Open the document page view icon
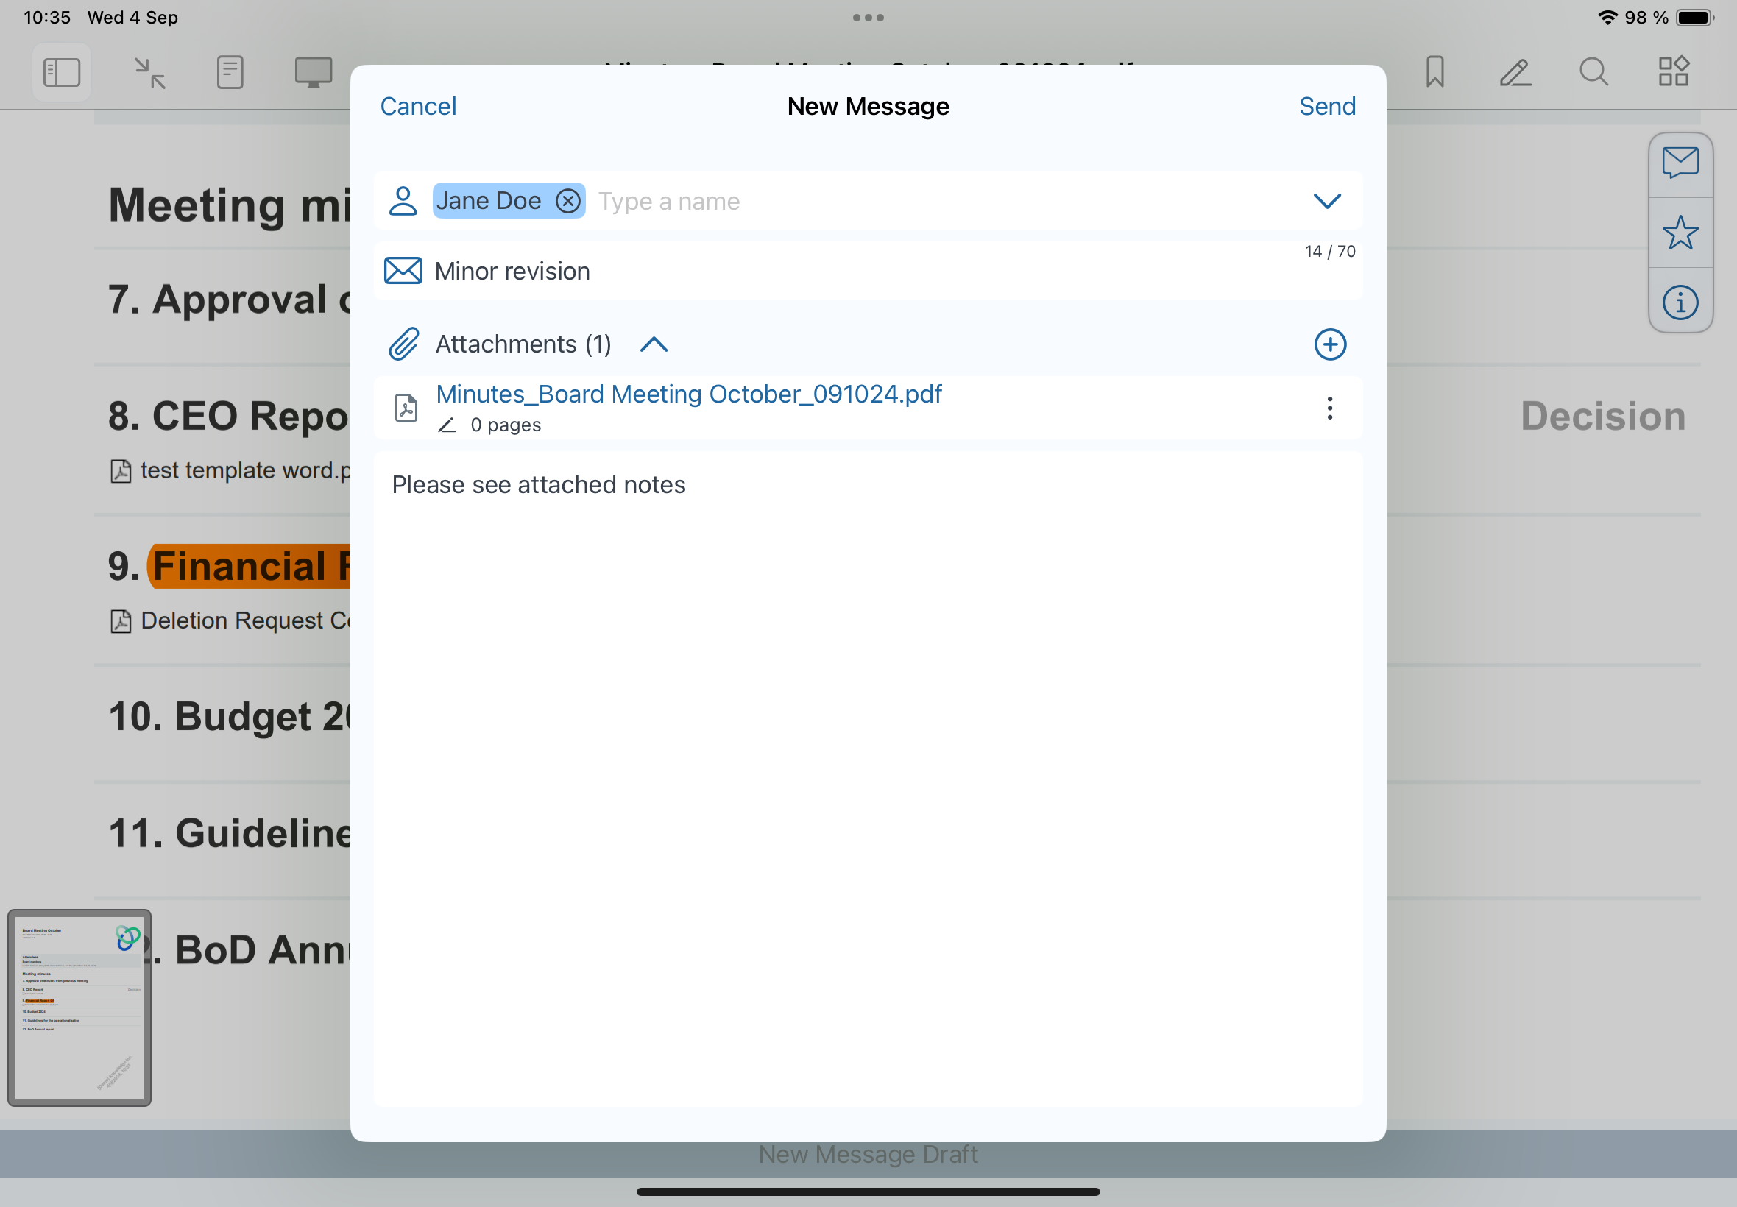 pos(230,73)
